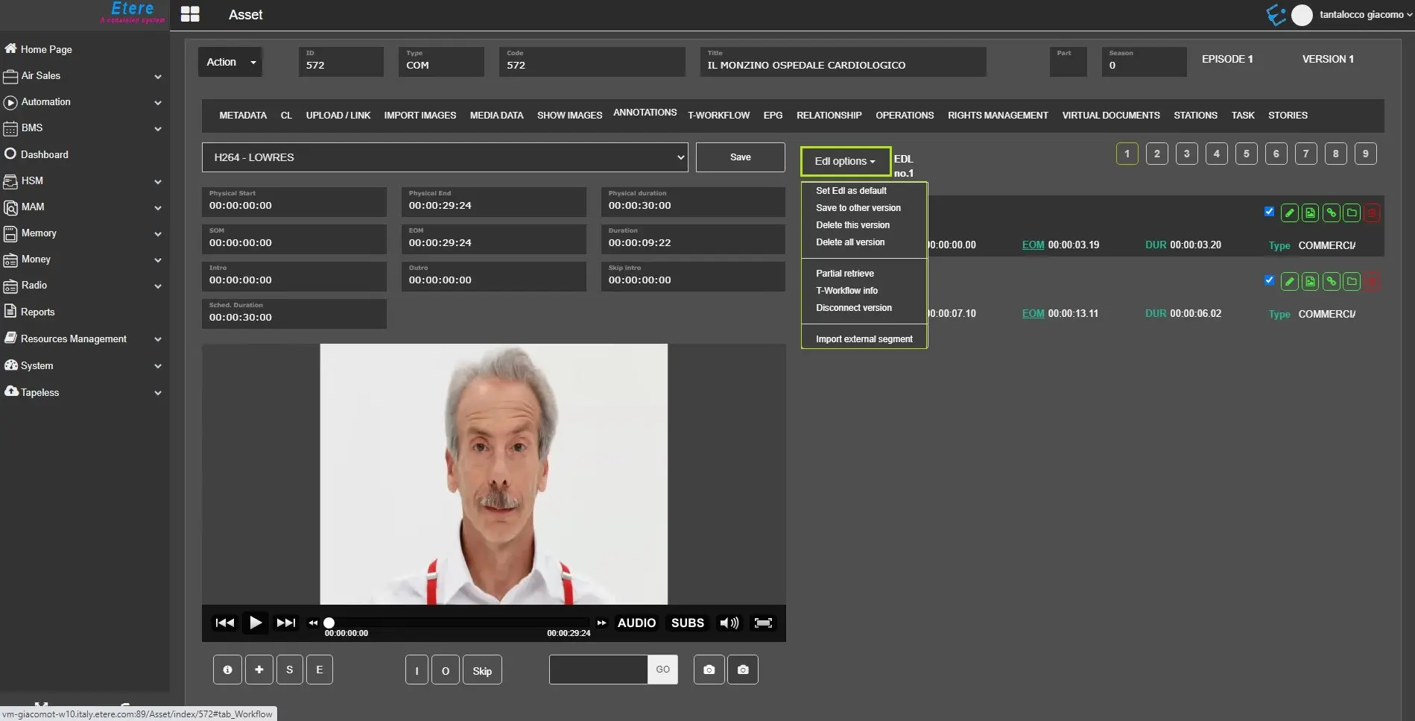
Task: Click the info icon button below player
Action: [227, 670]
